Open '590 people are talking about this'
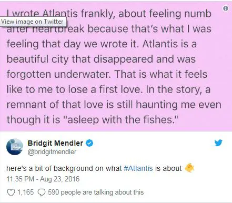The height and width of the screenshot is (203, 232). click(x=96, y=192)
